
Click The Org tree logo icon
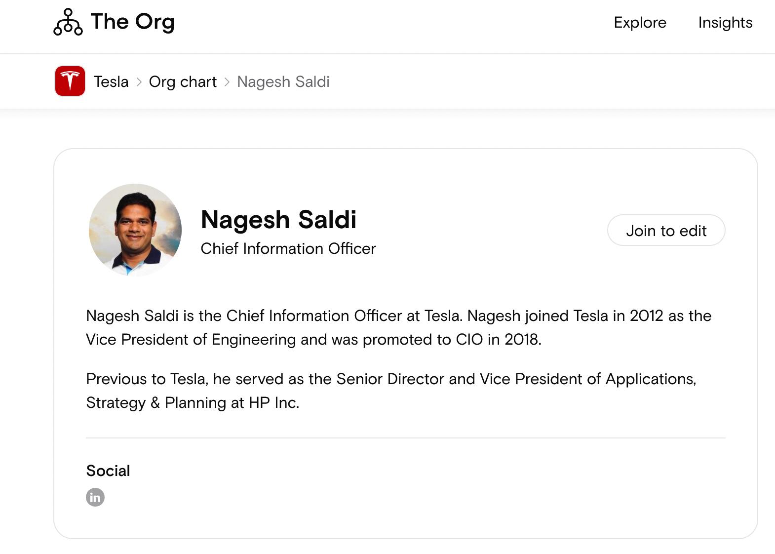68,22
